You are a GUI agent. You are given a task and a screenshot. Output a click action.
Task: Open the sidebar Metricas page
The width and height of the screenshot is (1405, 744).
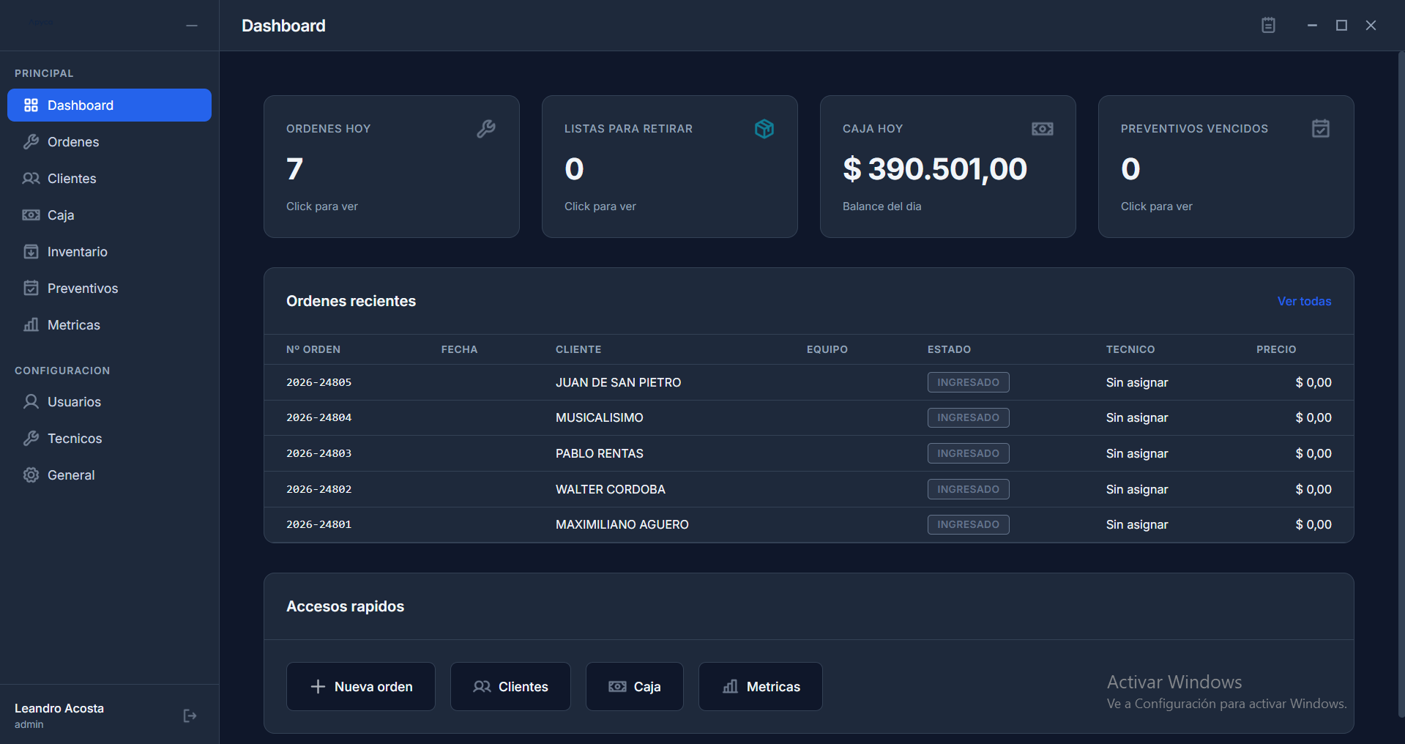[x=109, y=325]
